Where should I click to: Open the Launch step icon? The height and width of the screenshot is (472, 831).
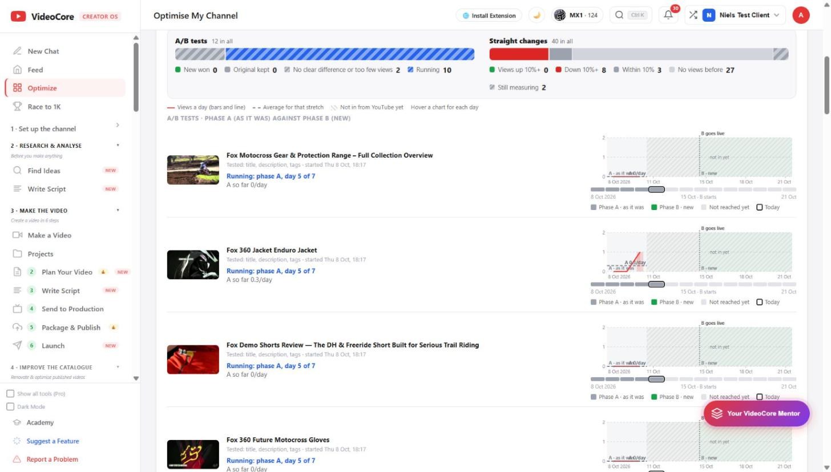click(17, 345)
